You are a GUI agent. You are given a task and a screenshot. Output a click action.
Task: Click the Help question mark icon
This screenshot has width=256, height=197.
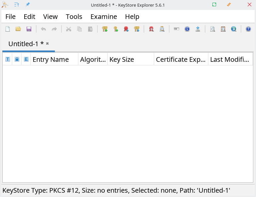click(248, 29)
